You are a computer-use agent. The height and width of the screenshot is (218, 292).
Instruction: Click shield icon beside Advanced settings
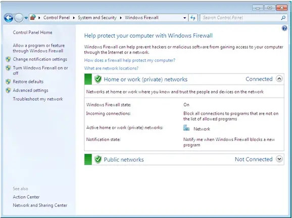[x=8, y=90]
